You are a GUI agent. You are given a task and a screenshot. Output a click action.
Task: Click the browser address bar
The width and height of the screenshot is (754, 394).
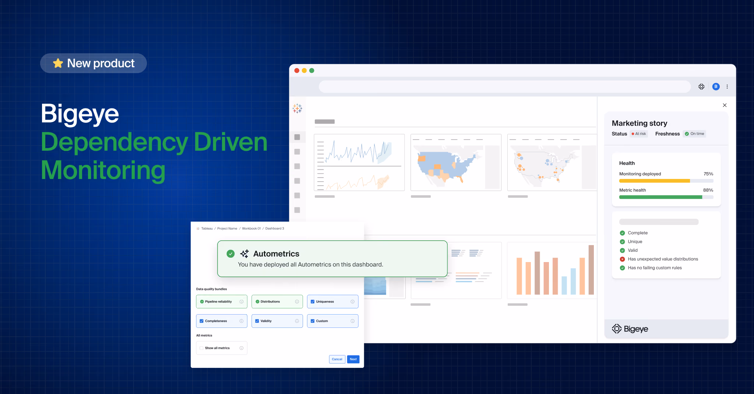504,87
